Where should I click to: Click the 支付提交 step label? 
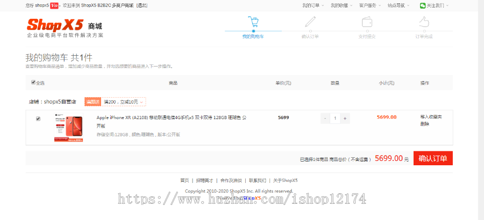click(367, 36)
